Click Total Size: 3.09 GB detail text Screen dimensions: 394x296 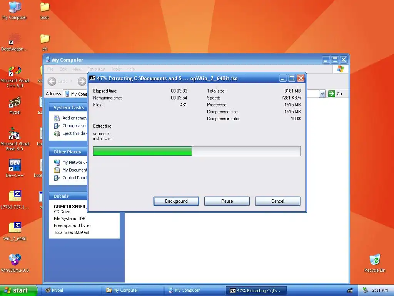click(x=72, y=232)
